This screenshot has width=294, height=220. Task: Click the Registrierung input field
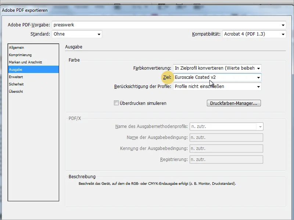coord(226,159)
